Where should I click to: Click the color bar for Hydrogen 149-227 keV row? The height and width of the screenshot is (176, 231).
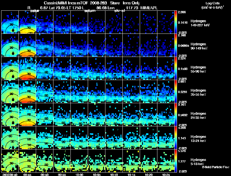[x=176, y=22]
